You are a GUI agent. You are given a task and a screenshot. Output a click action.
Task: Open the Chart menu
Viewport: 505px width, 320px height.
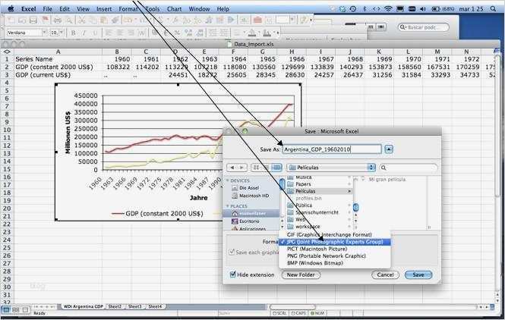[x=174, y=9]
